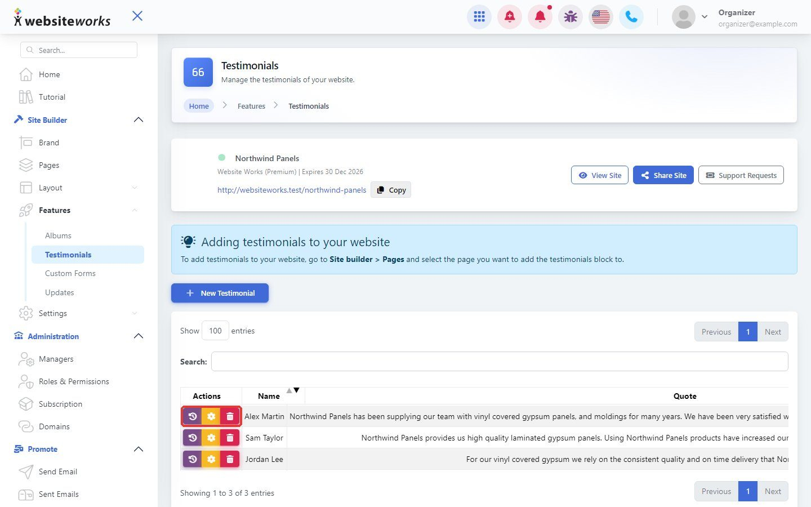This screenshot has height=507, width=811.
Task: Click the blue phone icon in header
Action: point(631,17)
